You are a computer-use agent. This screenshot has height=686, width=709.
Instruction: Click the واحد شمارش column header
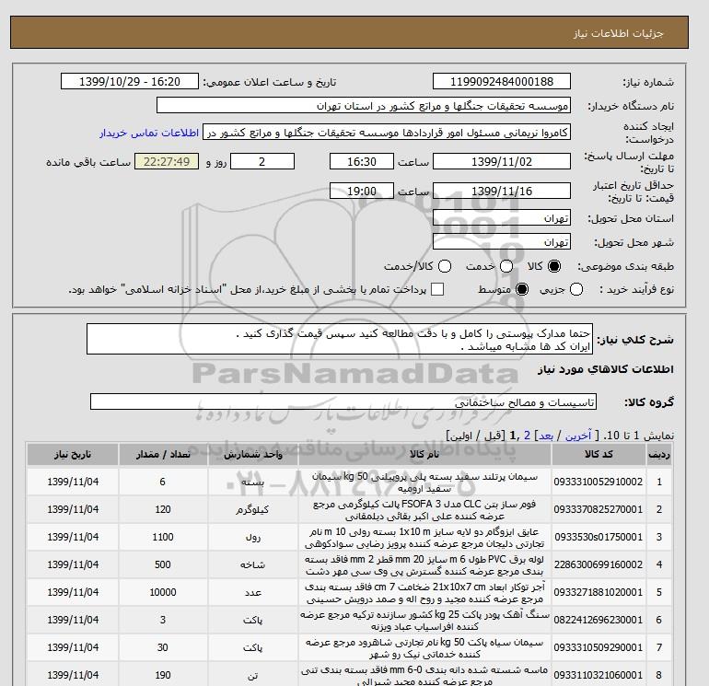click(253, 455)
